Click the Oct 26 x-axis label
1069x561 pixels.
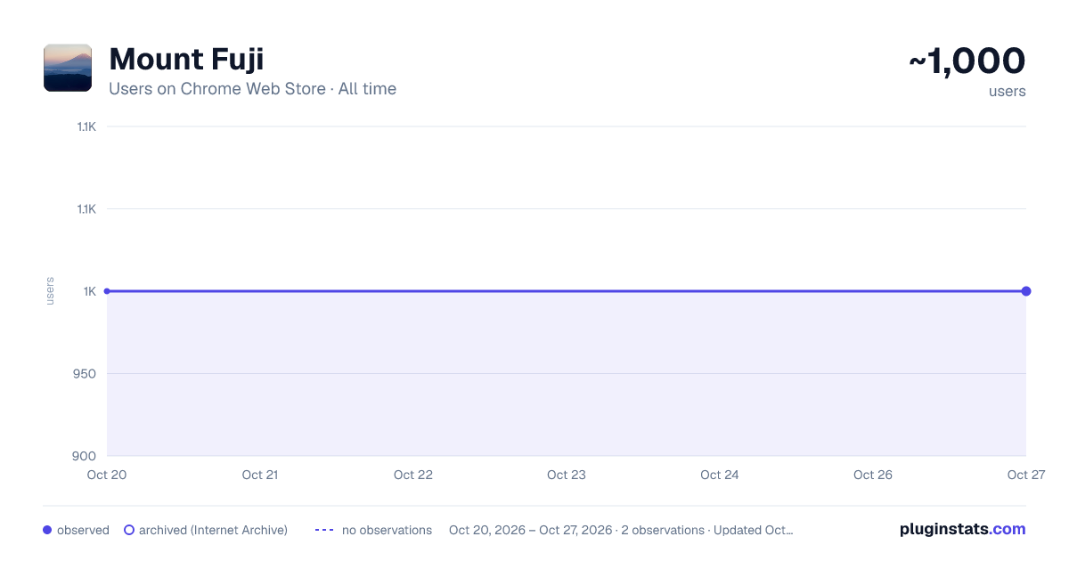coord(873,475)
